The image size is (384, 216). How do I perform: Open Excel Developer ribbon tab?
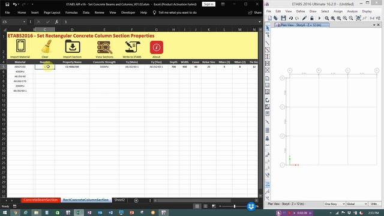[128, 13]
